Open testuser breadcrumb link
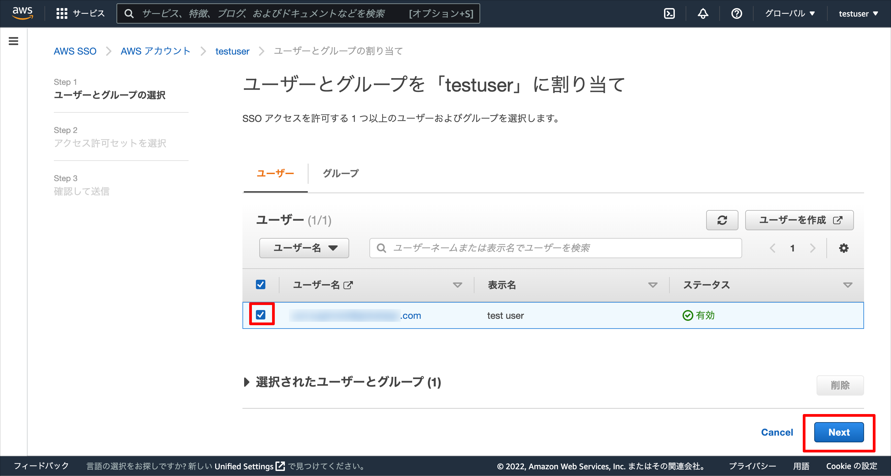 (x=232, y=51)
